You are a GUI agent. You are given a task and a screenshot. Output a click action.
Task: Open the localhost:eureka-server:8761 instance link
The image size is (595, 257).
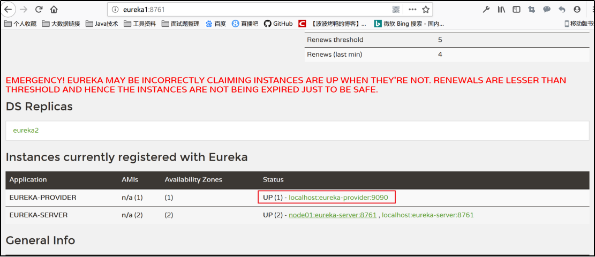(428, 215)
